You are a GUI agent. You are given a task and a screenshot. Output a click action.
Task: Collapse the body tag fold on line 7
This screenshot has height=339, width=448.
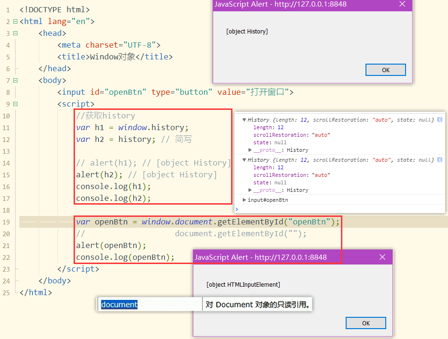[x=16, y=80]
